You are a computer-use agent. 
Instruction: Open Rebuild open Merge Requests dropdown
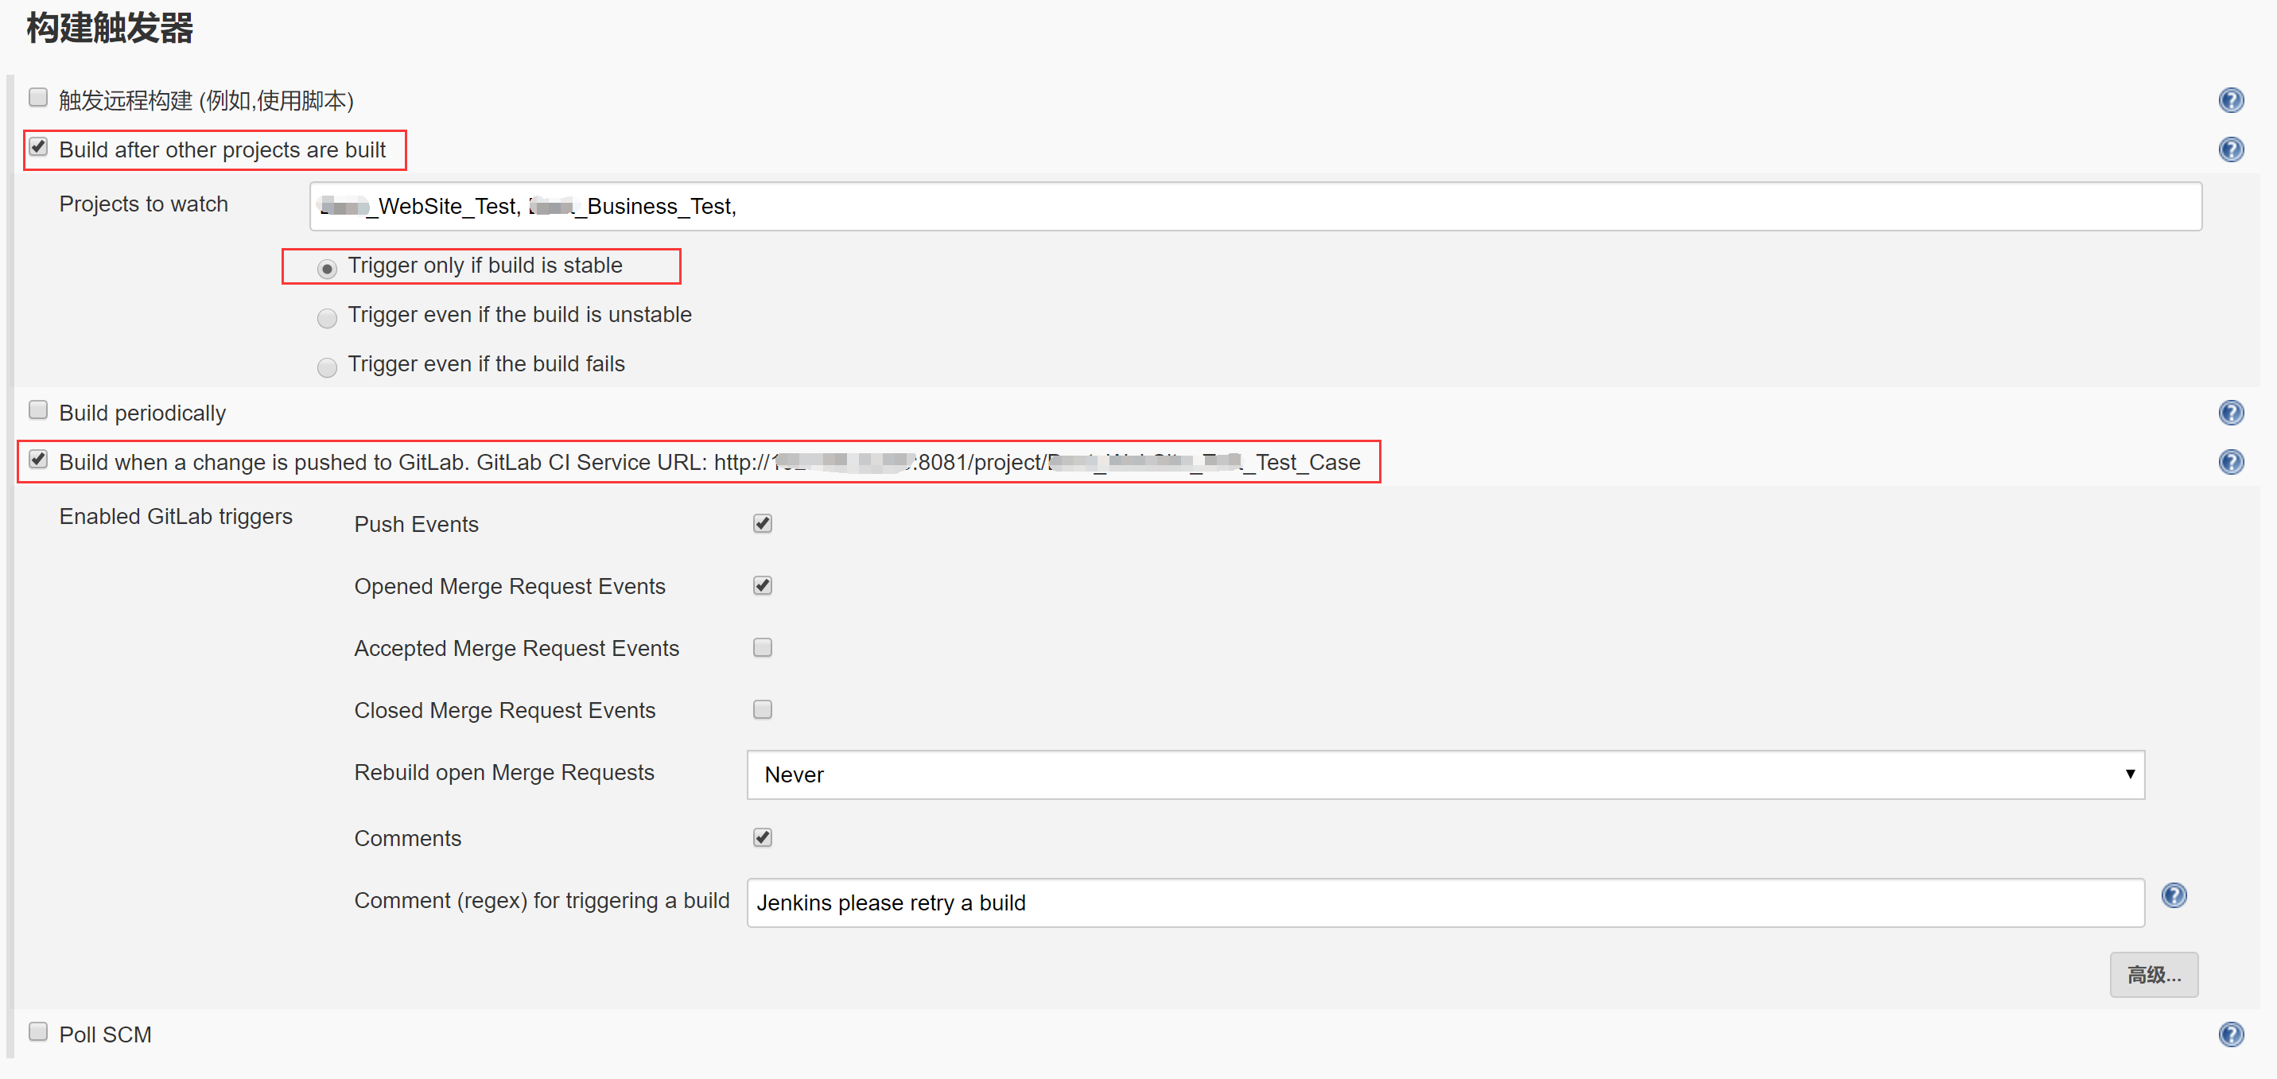(x=1445, y=775)
